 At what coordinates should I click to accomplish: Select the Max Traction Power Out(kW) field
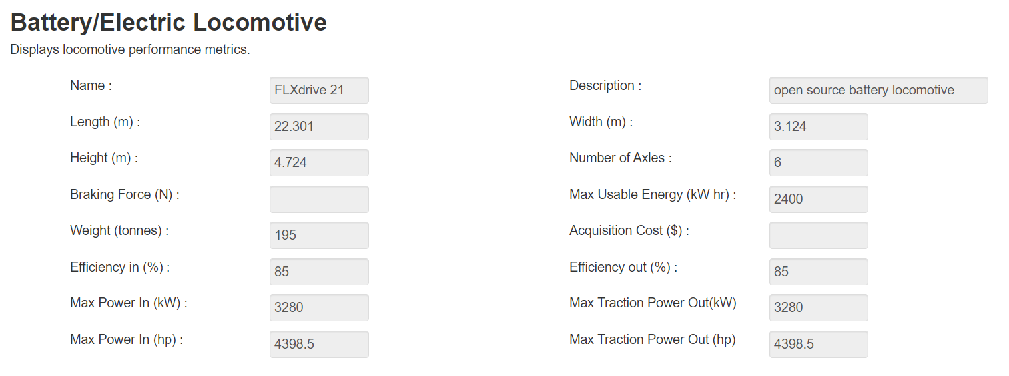tap(819, 307)
